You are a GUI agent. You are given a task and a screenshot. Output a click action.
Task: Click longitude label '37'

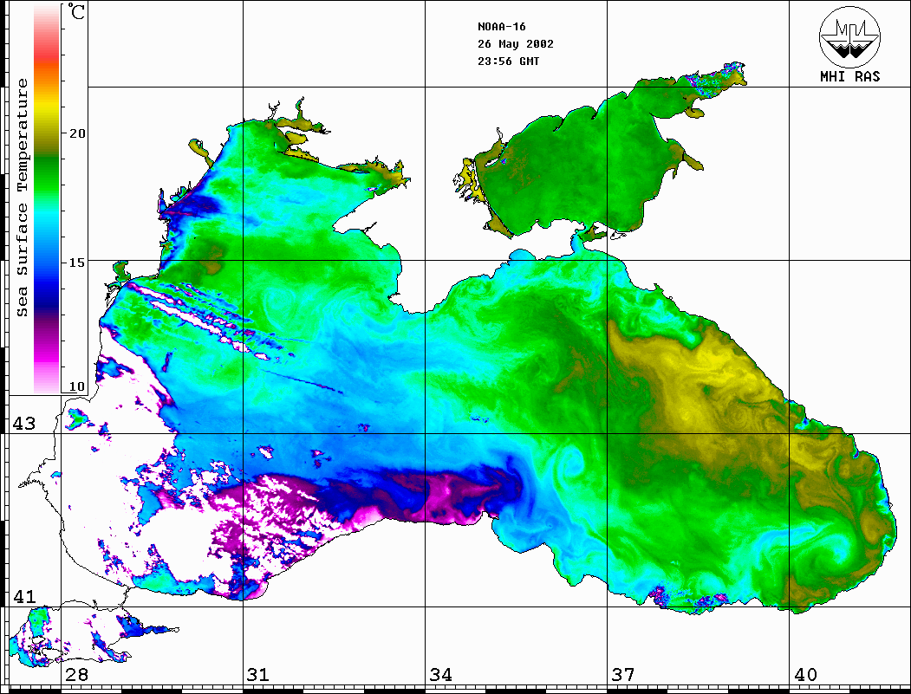[623, 675]
